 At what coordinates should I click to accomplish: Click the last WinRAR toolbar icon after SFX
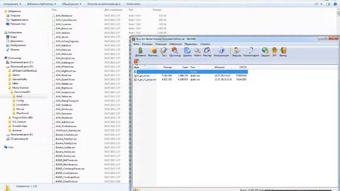click(x=283, y=52)
